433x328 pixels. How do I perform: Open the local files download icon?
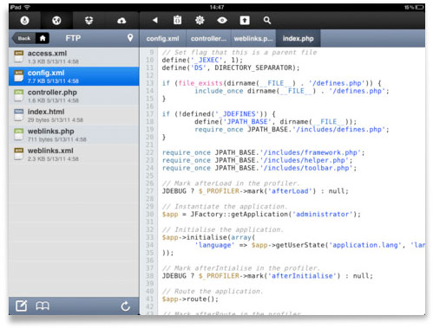pyautogui.click(x=25, y=21)
